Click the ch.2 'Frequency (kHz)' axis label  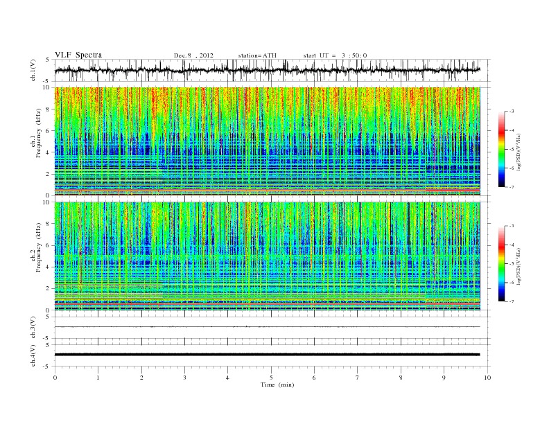pos(39,247)
